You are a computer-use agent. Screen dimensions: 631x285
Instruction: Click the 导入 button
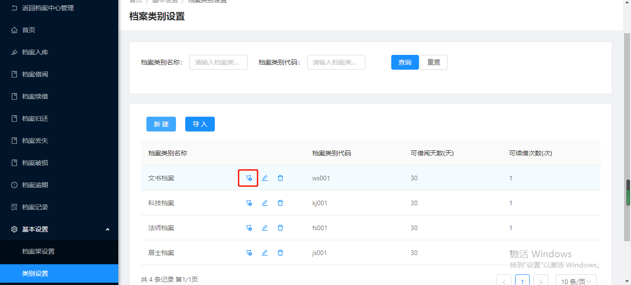[x=200, y=124]
